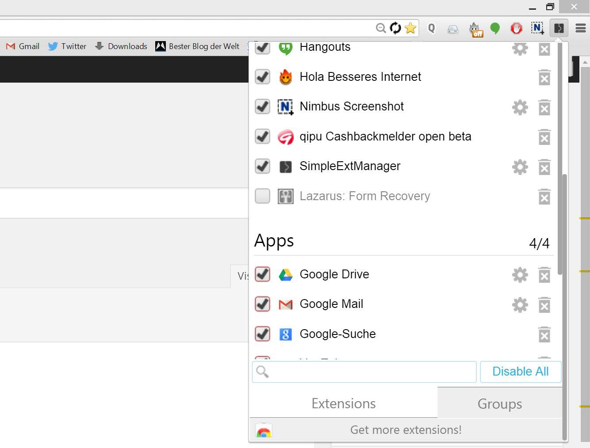The image size is (590, 448).
Task: Uncheck qipu Cashbackmelder open beta
Action: 263,136
